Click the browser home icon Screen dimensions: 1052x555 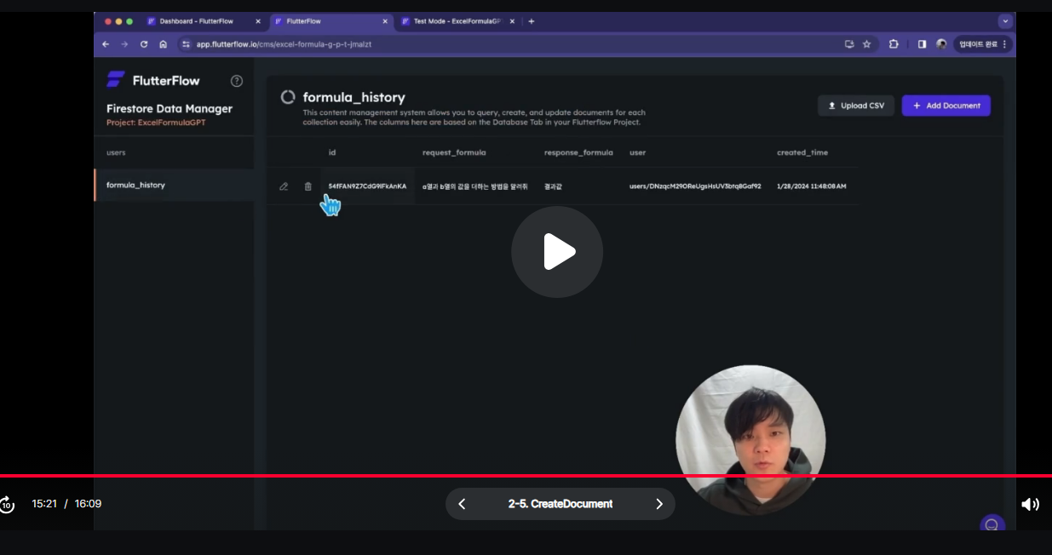(163, 44)
